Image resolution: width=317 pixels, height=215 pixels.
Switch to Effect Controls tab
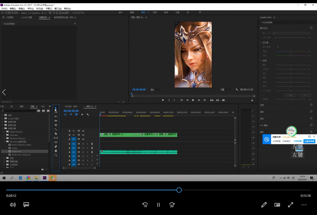click(x=43, y=17)
